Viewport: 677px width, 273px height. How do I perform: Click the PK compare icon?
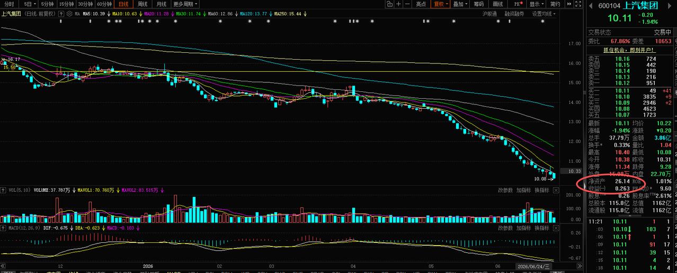point(518,4)
